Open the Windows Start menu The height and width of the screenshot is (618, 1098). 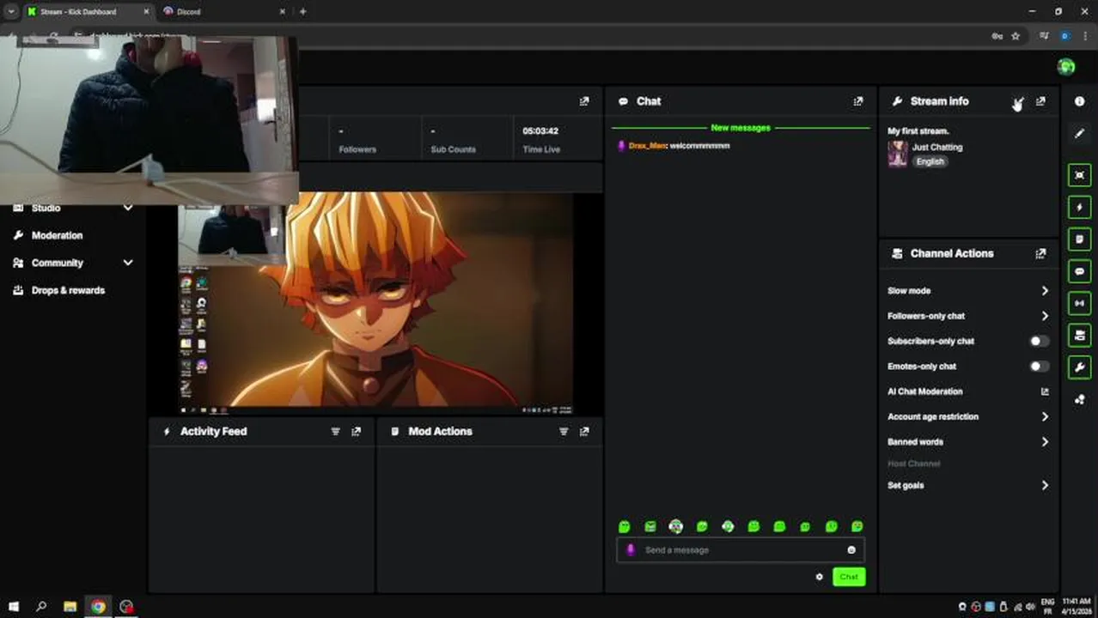point(13,607)
